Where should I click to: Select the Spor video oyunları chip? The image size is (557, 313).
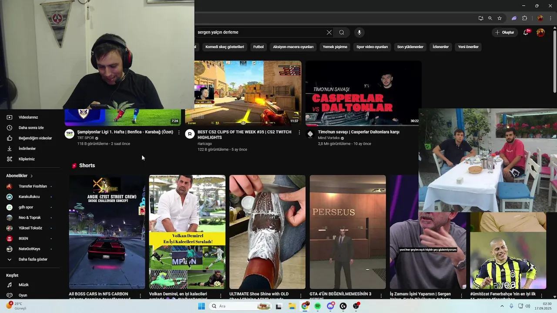click(x=372, y=47)
